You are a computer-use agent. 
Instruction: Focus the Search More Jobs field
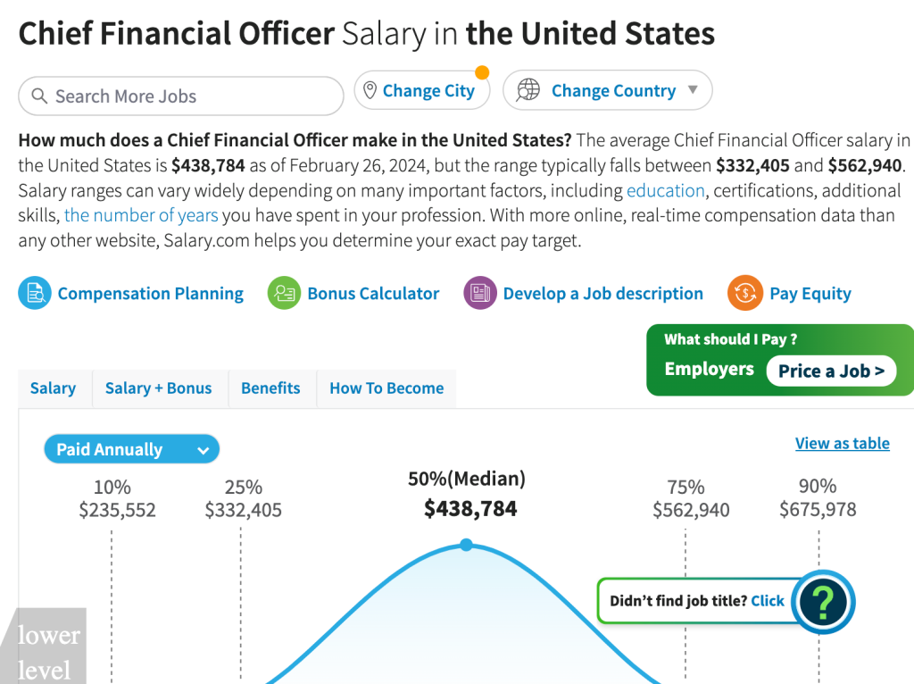point(192,96)
